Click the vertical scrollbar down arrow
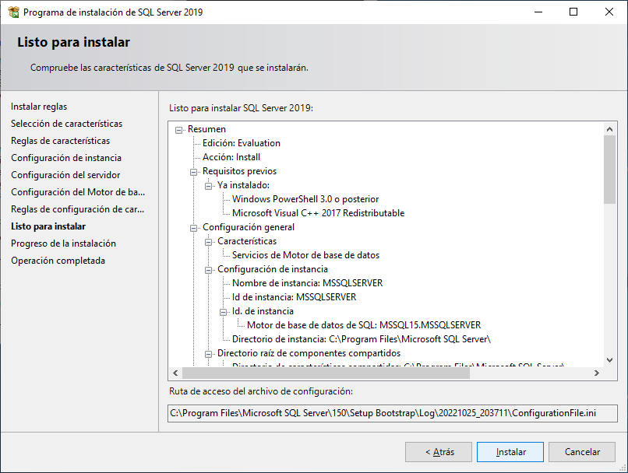 (x=609, y=360)
